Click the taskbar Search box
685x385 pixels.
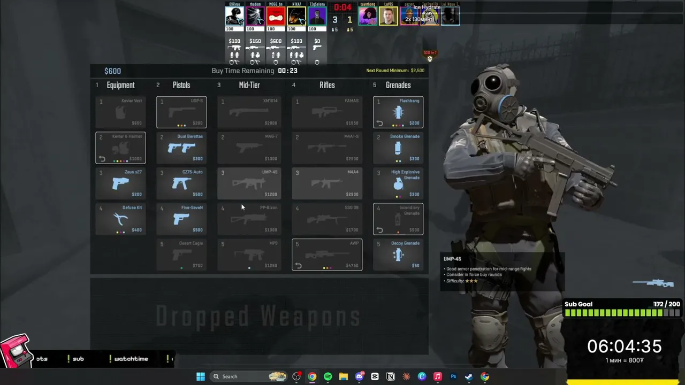tap(249, 376)
